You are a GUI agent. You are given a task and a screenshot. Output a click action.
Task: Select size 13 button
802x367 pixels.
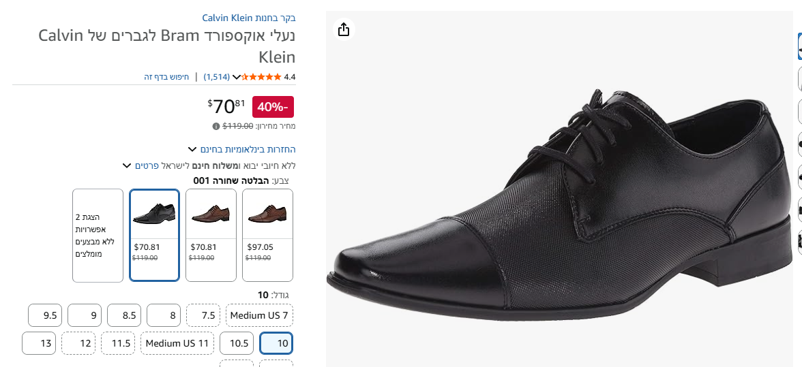(x=39, y=343)
